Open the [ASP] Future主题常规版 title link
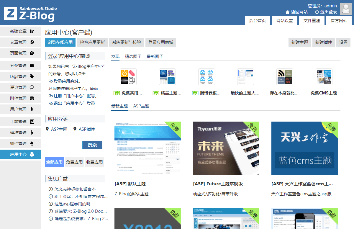354x229 pixels. [x=218, y=184]
